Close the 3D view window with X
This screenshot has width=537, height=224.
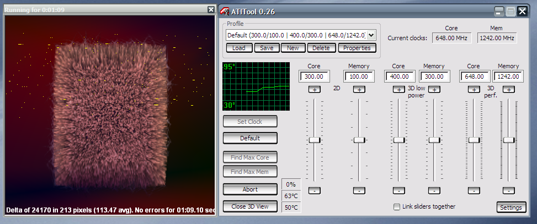point(211,10)
